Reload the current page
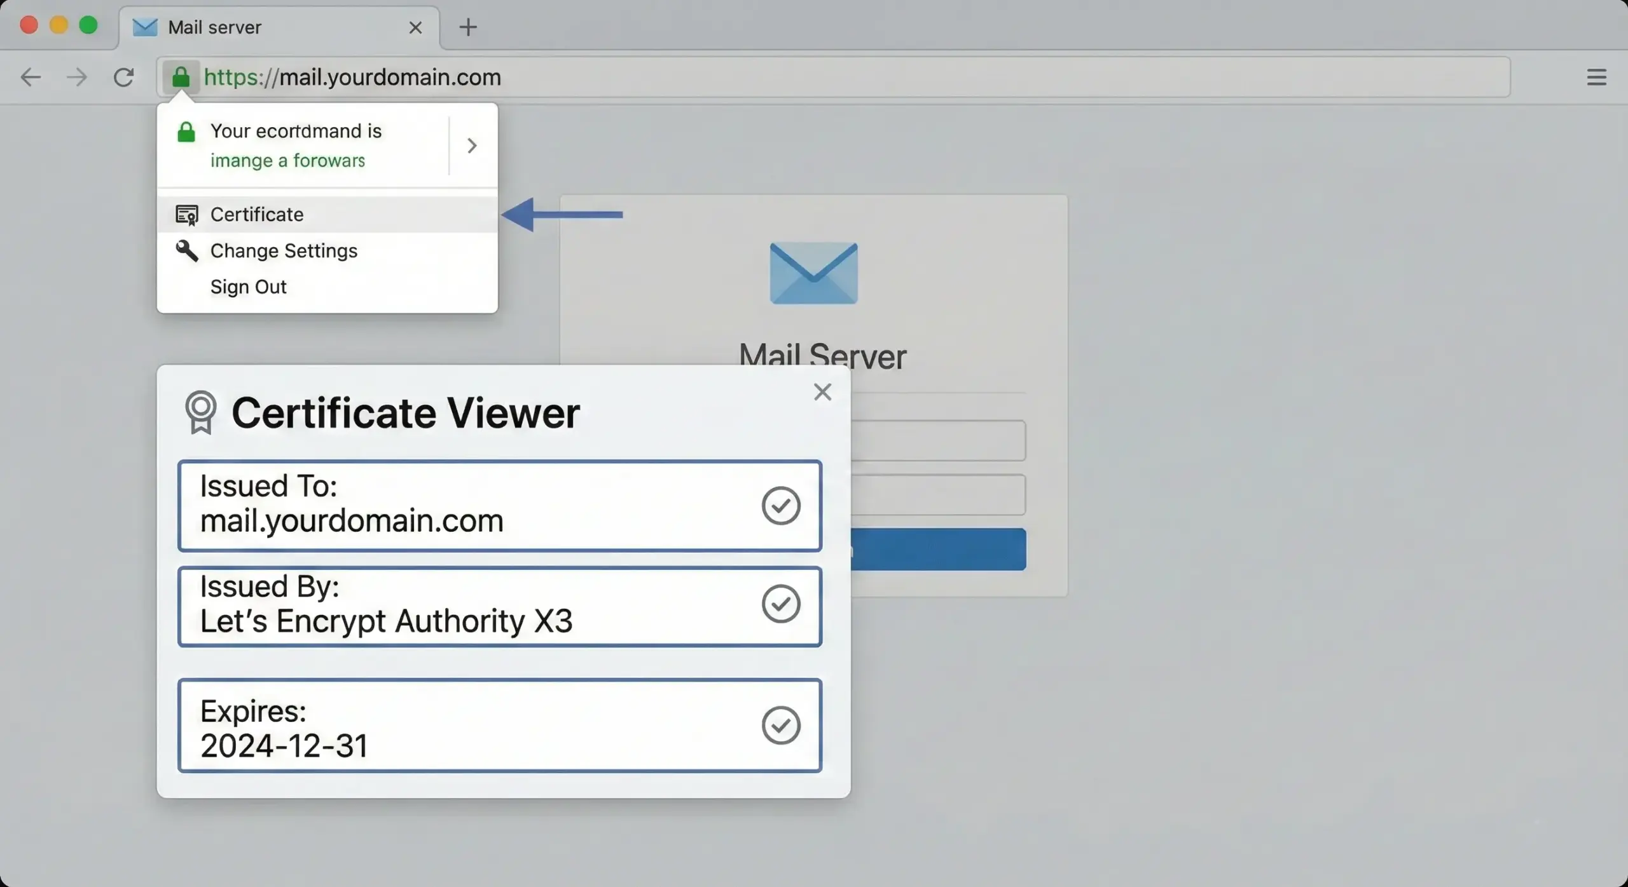Screen dimensions: 1628x887 coord(123,77)
